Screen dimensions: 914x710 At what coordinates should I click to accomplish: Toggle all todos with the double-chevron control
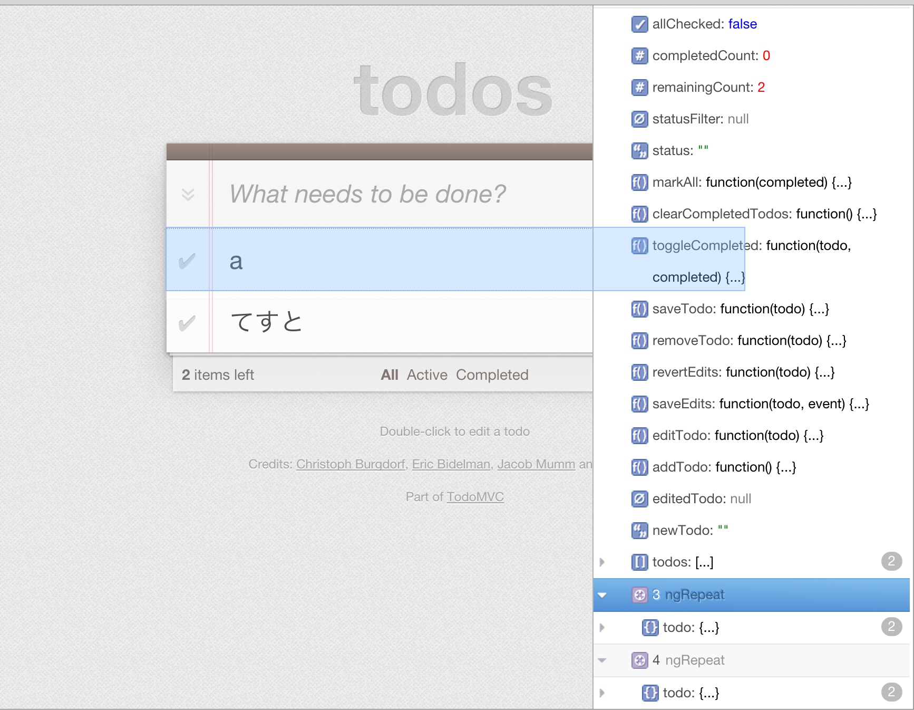pyautogui.click(x=188, y=194)
